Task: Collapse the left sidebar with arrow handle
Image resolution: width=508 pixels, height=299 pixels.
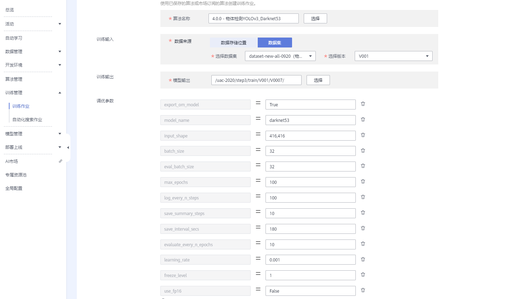Action: click(x=68, y=147)
